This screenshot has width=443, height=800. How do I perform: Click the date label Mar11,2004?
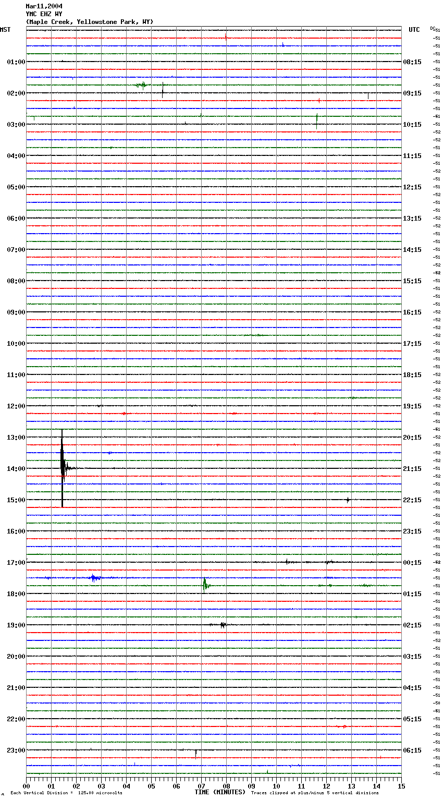point(44,6)
